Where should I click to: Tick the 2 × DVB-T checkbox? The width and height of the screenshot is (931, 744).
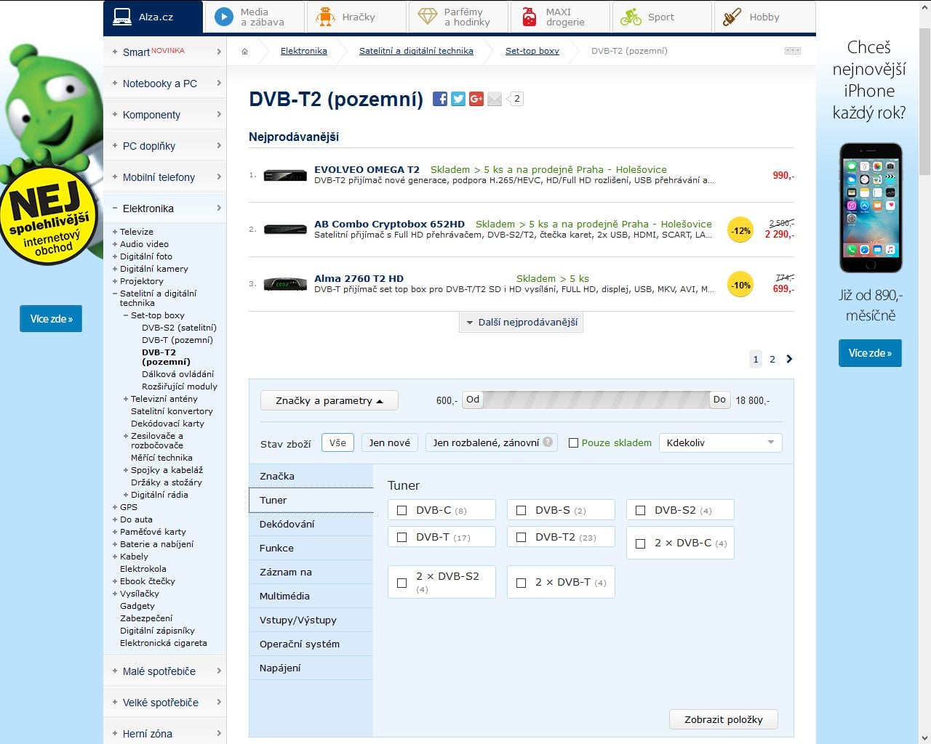coord(522,582)
